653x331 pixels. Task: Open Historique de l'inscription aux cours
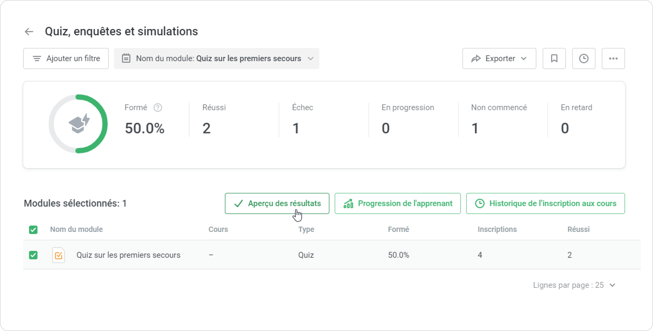(x=545, y=203)
